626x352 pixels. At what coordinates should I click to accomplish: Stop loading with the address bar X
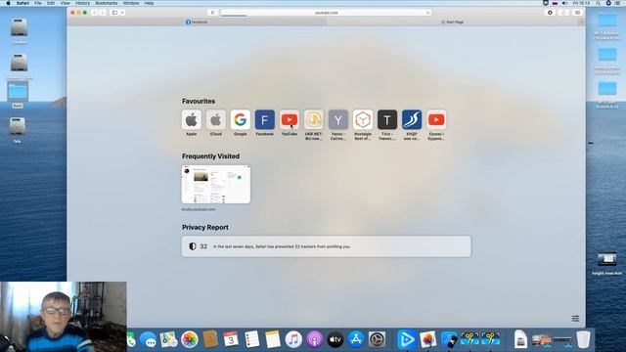[x=428, y=13]
